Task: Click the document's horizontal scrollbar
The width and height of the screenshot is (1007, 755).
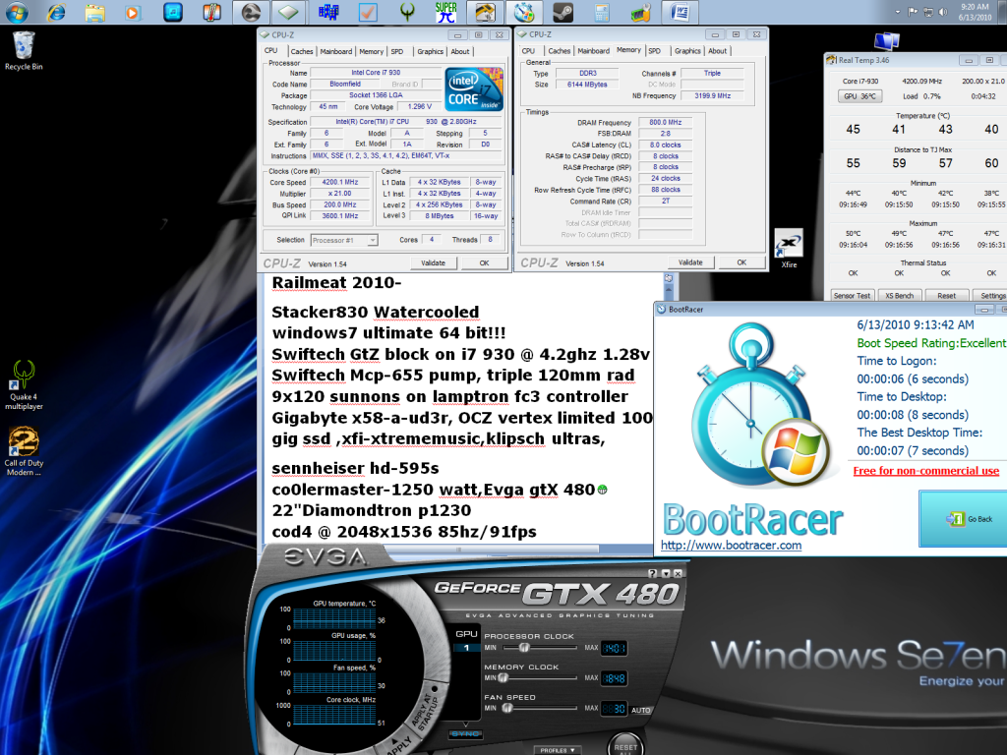Action: [458, 550]
